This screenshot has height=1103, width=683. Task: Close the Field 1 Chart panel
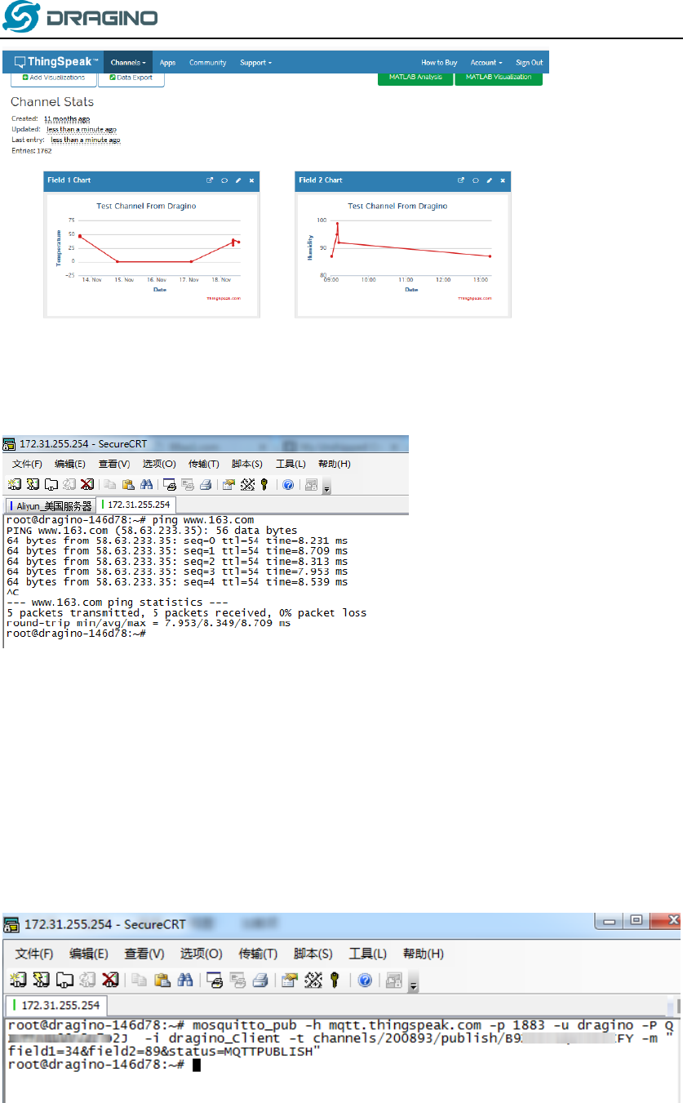[x=251, y=180]
